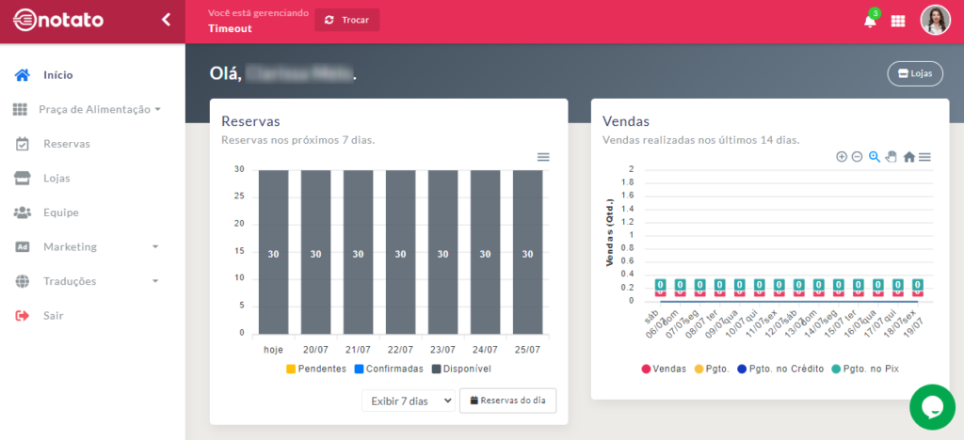
Task: Toggle the Confirmadas legend series
Action: pos(389,369)
